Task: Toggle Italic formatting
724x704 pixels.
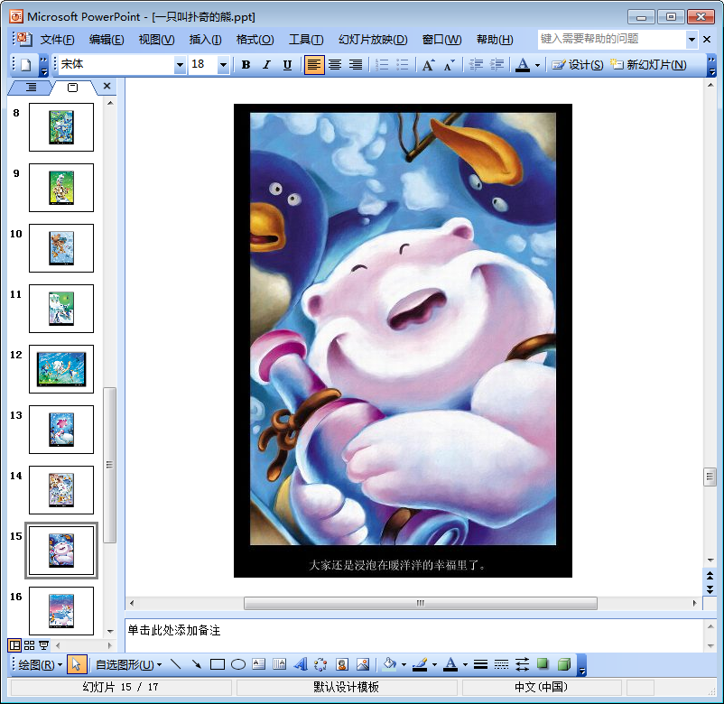Action: tap(266, 65)
